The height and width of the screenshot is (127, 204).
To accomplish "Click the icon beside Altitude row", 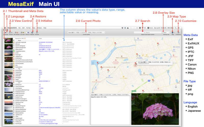I will coord(14,44).
